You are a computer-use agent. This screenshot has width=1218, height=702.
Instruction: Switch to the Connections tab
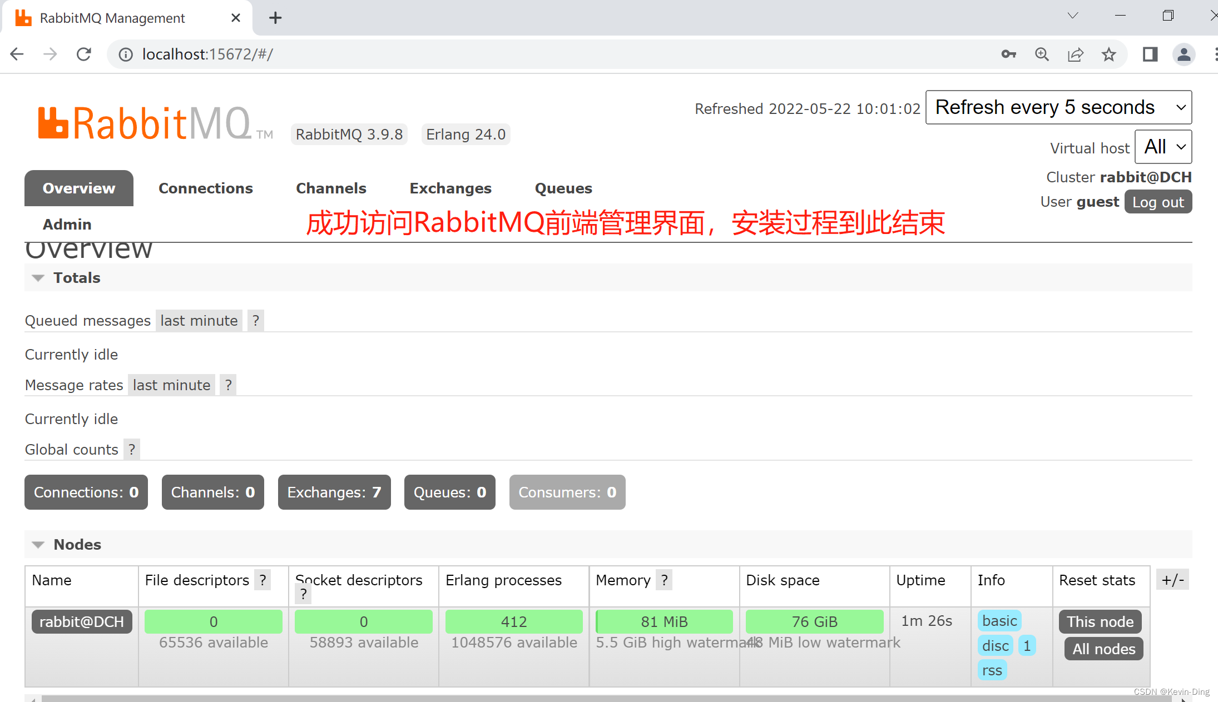pyautogui.click(x=206, y=188)
